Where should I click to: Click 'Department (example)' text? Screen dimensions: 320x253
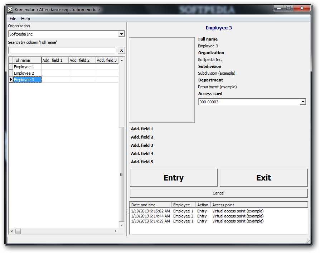pyautogui.click(x=217, y=87)
